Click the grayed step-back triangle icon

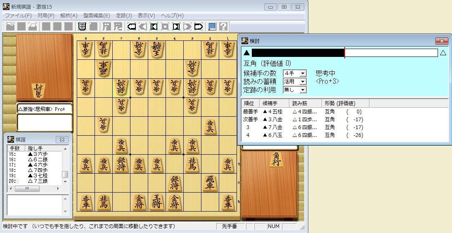pyautogui.click(x=143, y=26)
